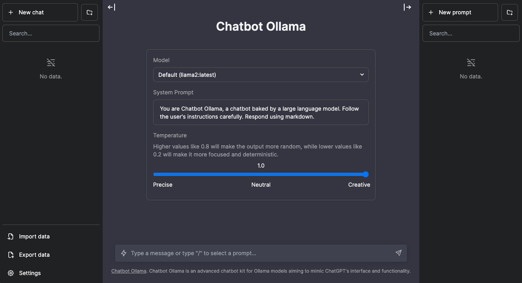The height and width of the screenshot is (283, 522).
Task: Click the Settings gear icon
Action: pyautogui.click(x=11, y=273)
